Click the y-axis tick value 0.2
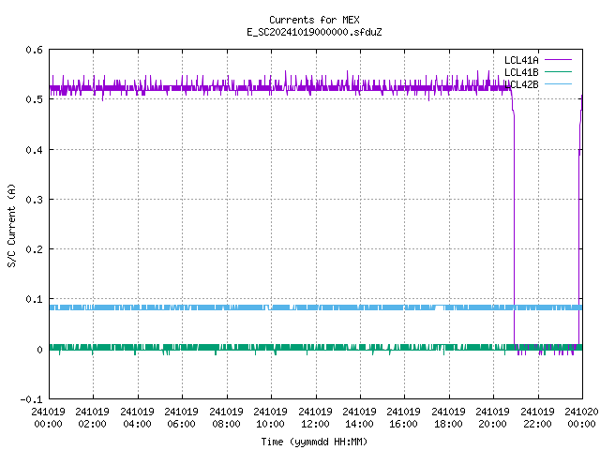Viewport: 600px width, 450px height. 34,249
